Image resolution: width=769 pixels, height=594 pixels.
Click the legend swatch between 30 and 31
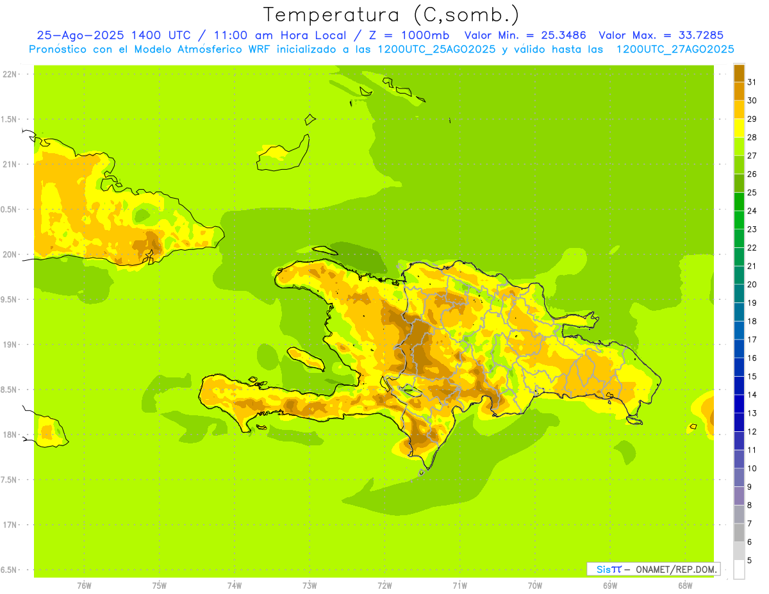click(x=739, y=91)
